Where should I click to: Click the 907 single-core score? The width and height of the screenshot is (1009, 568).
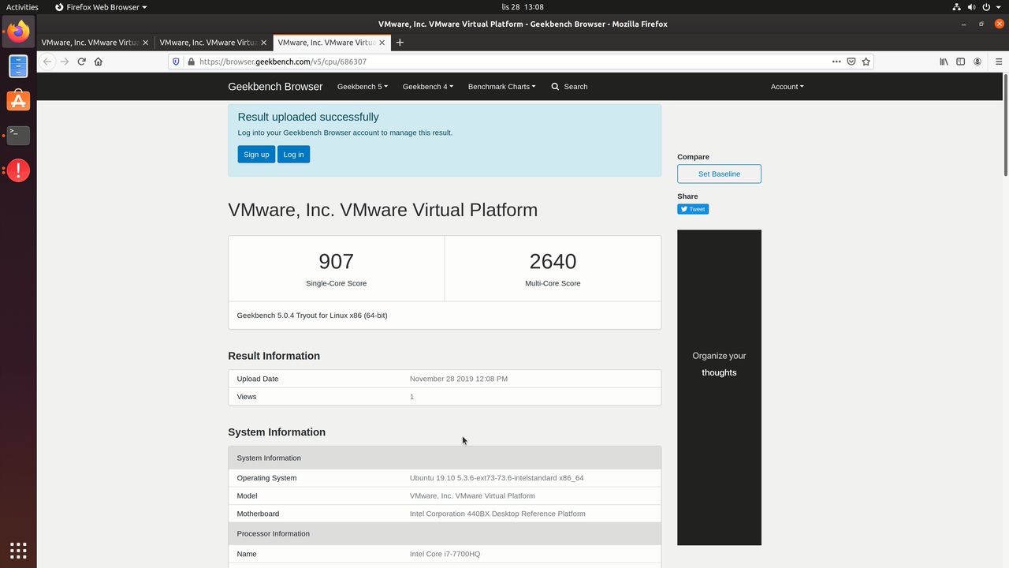click(336, 261)
